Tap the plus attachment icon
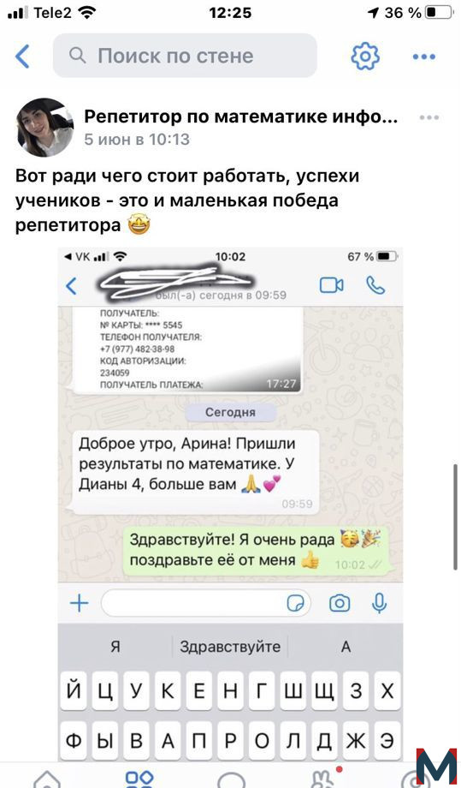 (80, 604)
